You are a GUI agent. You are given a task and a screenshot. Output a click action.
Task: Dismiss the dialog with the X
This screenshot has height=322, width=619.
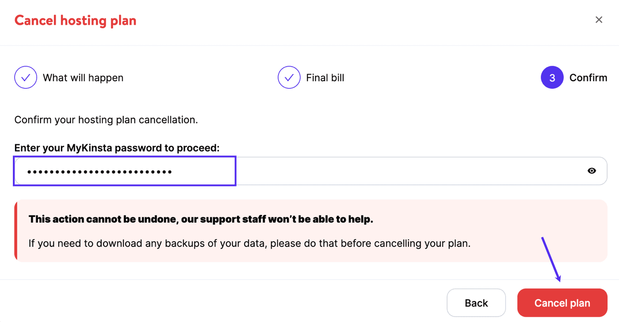(599, 19)
